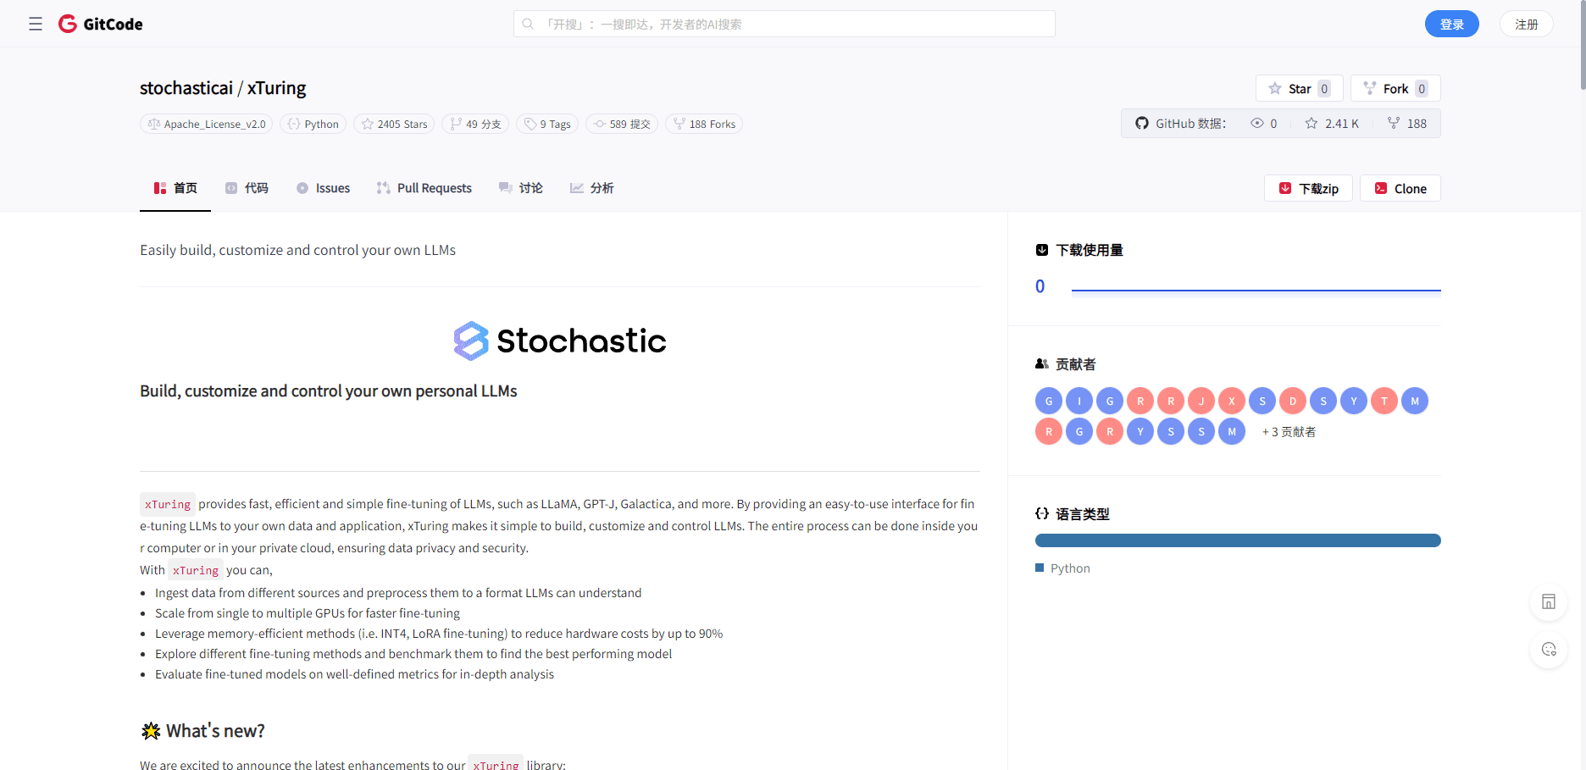Click the search magnifier icon
The image size is (1586, 770).
coord(528,24)
